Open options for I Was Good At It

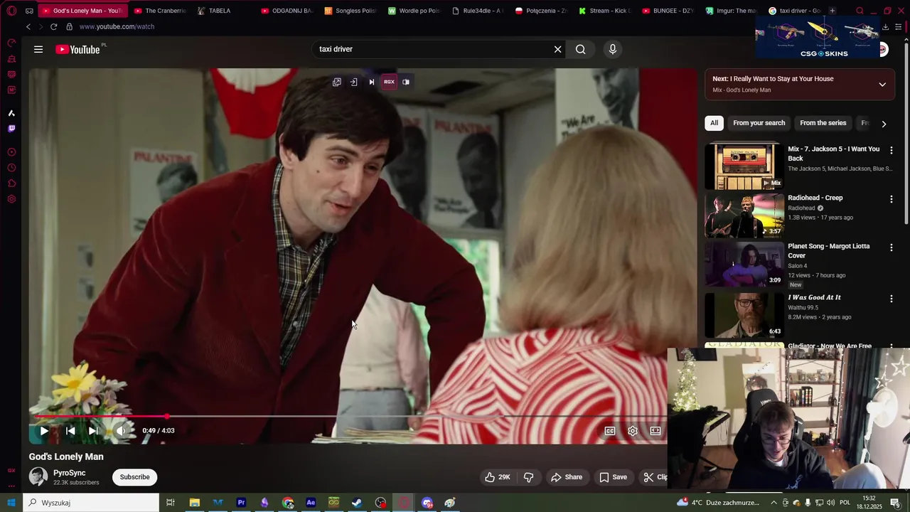point(891,299)
